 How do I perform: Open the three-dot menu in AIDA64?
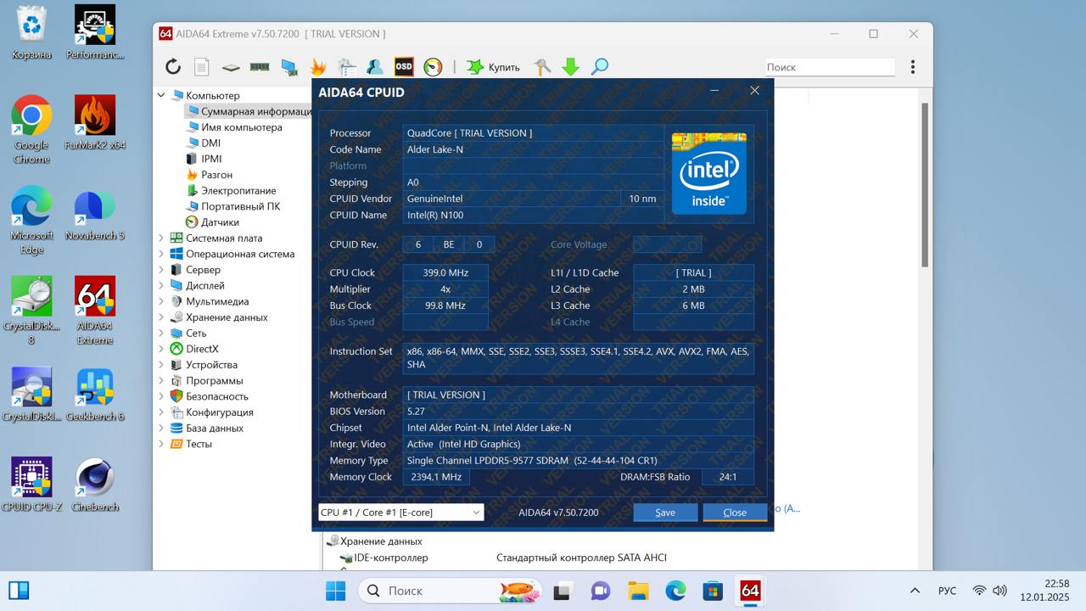point(913,67)
